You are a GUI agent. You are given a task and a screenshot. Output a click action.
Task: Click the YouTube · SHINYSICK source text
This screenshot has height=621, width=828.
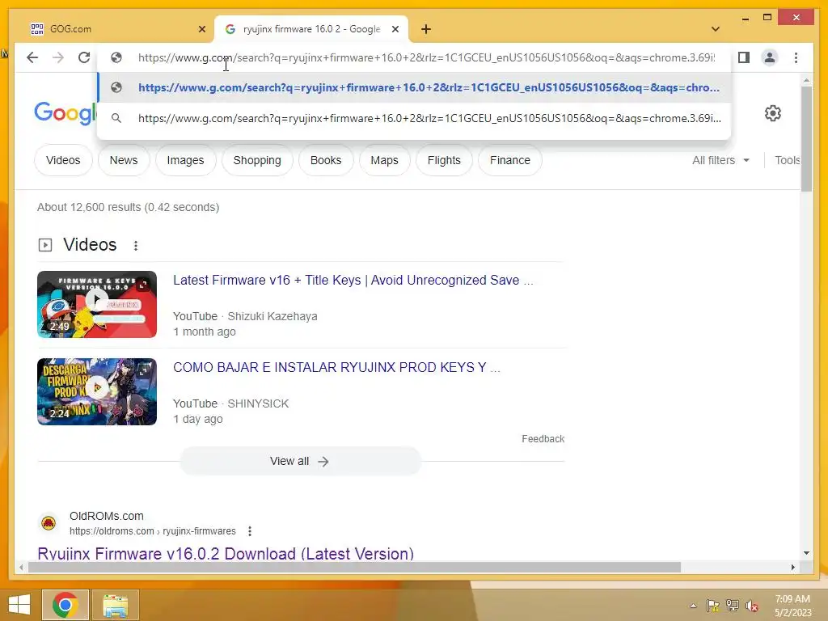coord(230,403)
